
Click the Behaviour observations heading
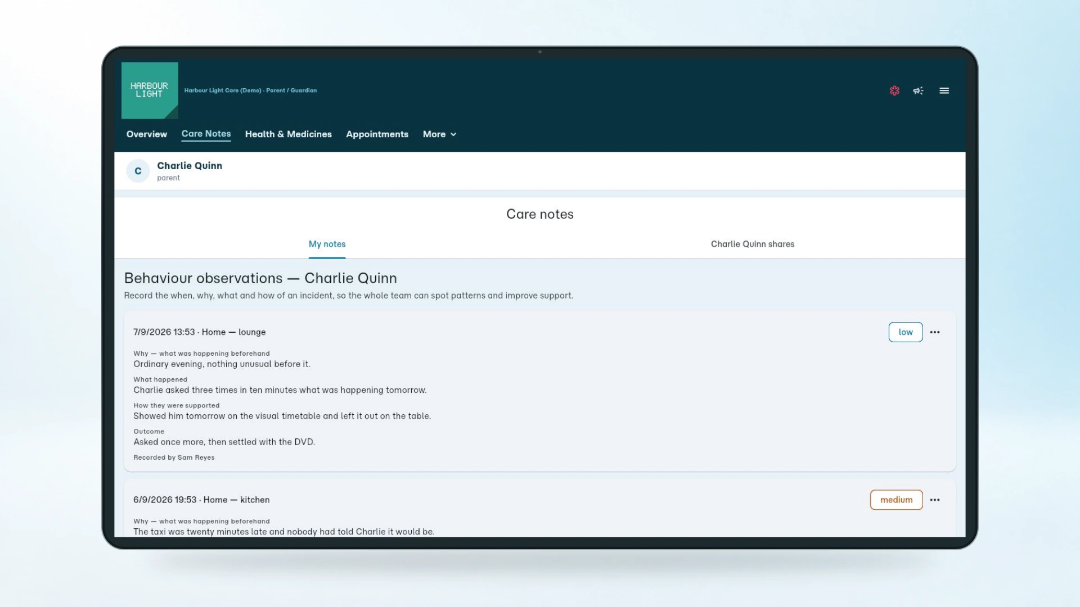click(x=260, y=278)
